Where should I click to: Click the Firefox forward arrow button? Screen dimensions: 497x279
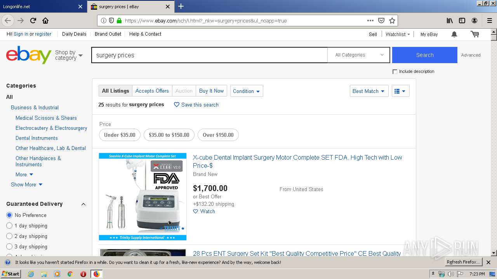(x=21, y=21)
